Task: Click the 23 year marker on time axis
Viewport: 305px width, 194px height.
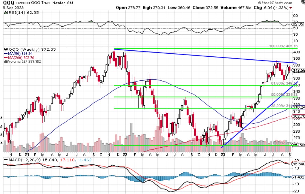Action: tap(223, 154)
